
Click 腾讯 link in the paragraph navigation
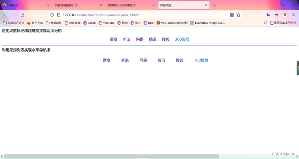[152, 39]
